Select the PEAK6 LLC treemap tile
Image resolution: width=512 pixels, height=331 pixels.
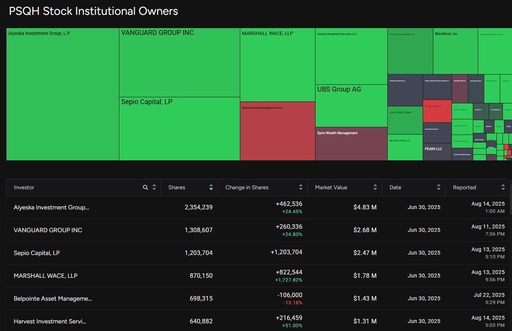(437, 152)
